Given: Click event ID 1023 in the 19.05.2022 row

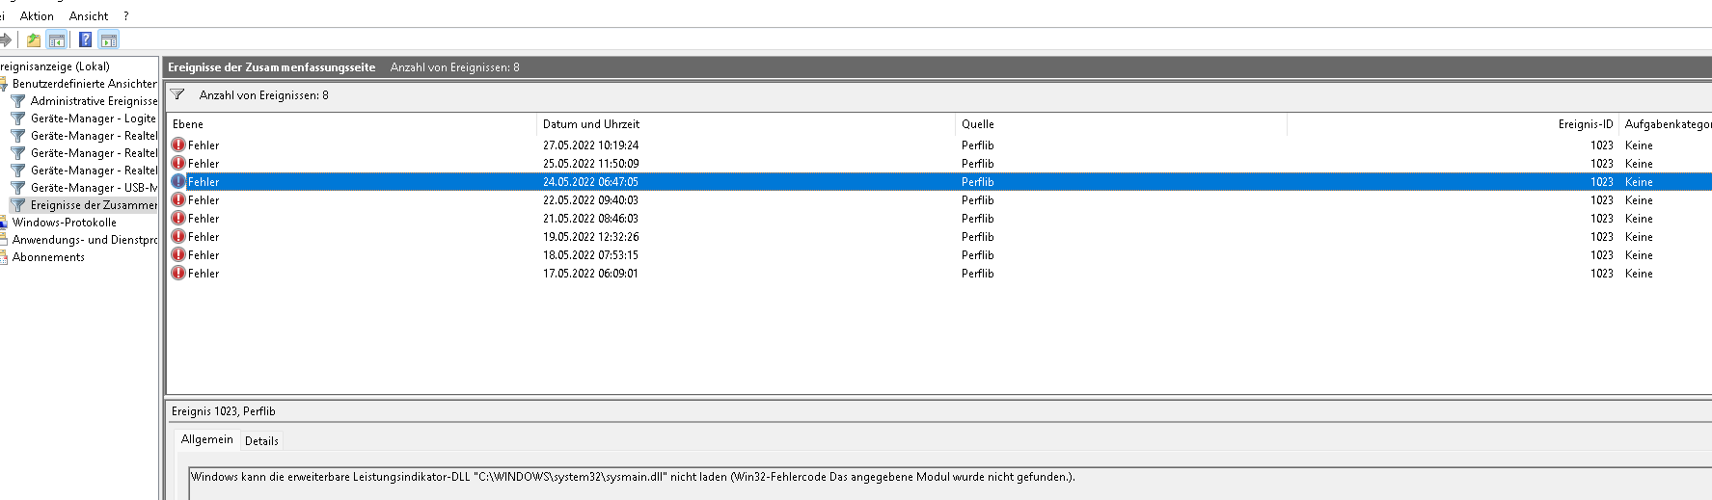Looking at the screenshot, I should point(1601,237).
